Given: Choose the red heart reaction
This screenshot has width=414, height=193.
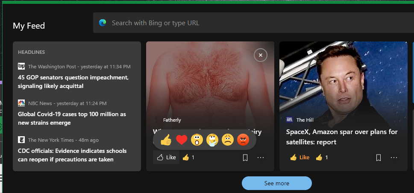Looking at the screenshot, I should [182, 140].
